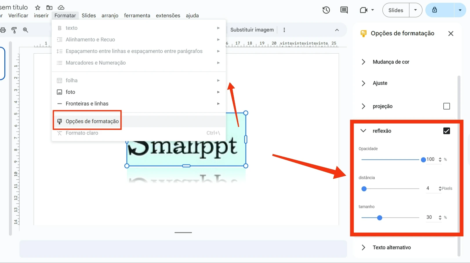Open the comments panel

point(344,10)
